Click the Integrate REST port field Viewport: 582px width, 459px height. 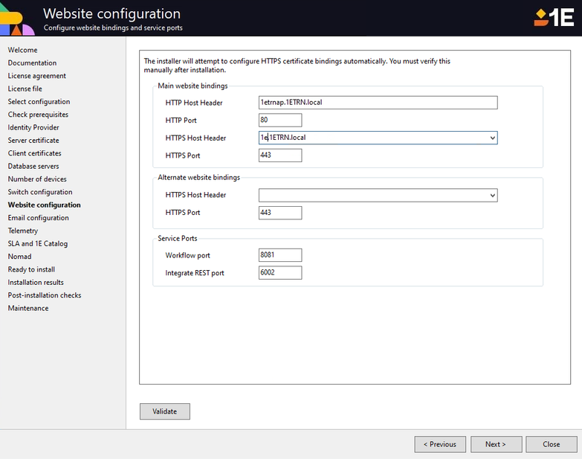(280, 273)
